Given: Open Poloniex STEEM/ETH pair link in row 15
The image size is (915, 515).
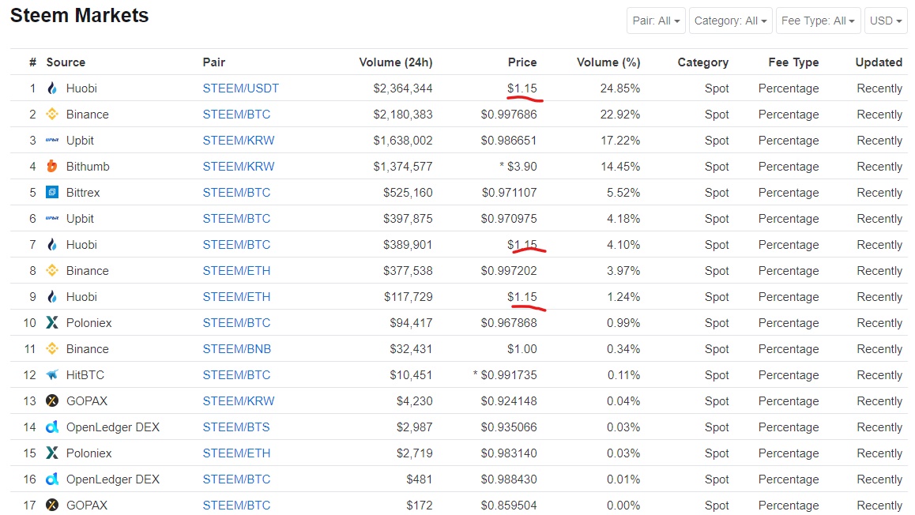Looking at the screenshot, I should tap(236, 453).
